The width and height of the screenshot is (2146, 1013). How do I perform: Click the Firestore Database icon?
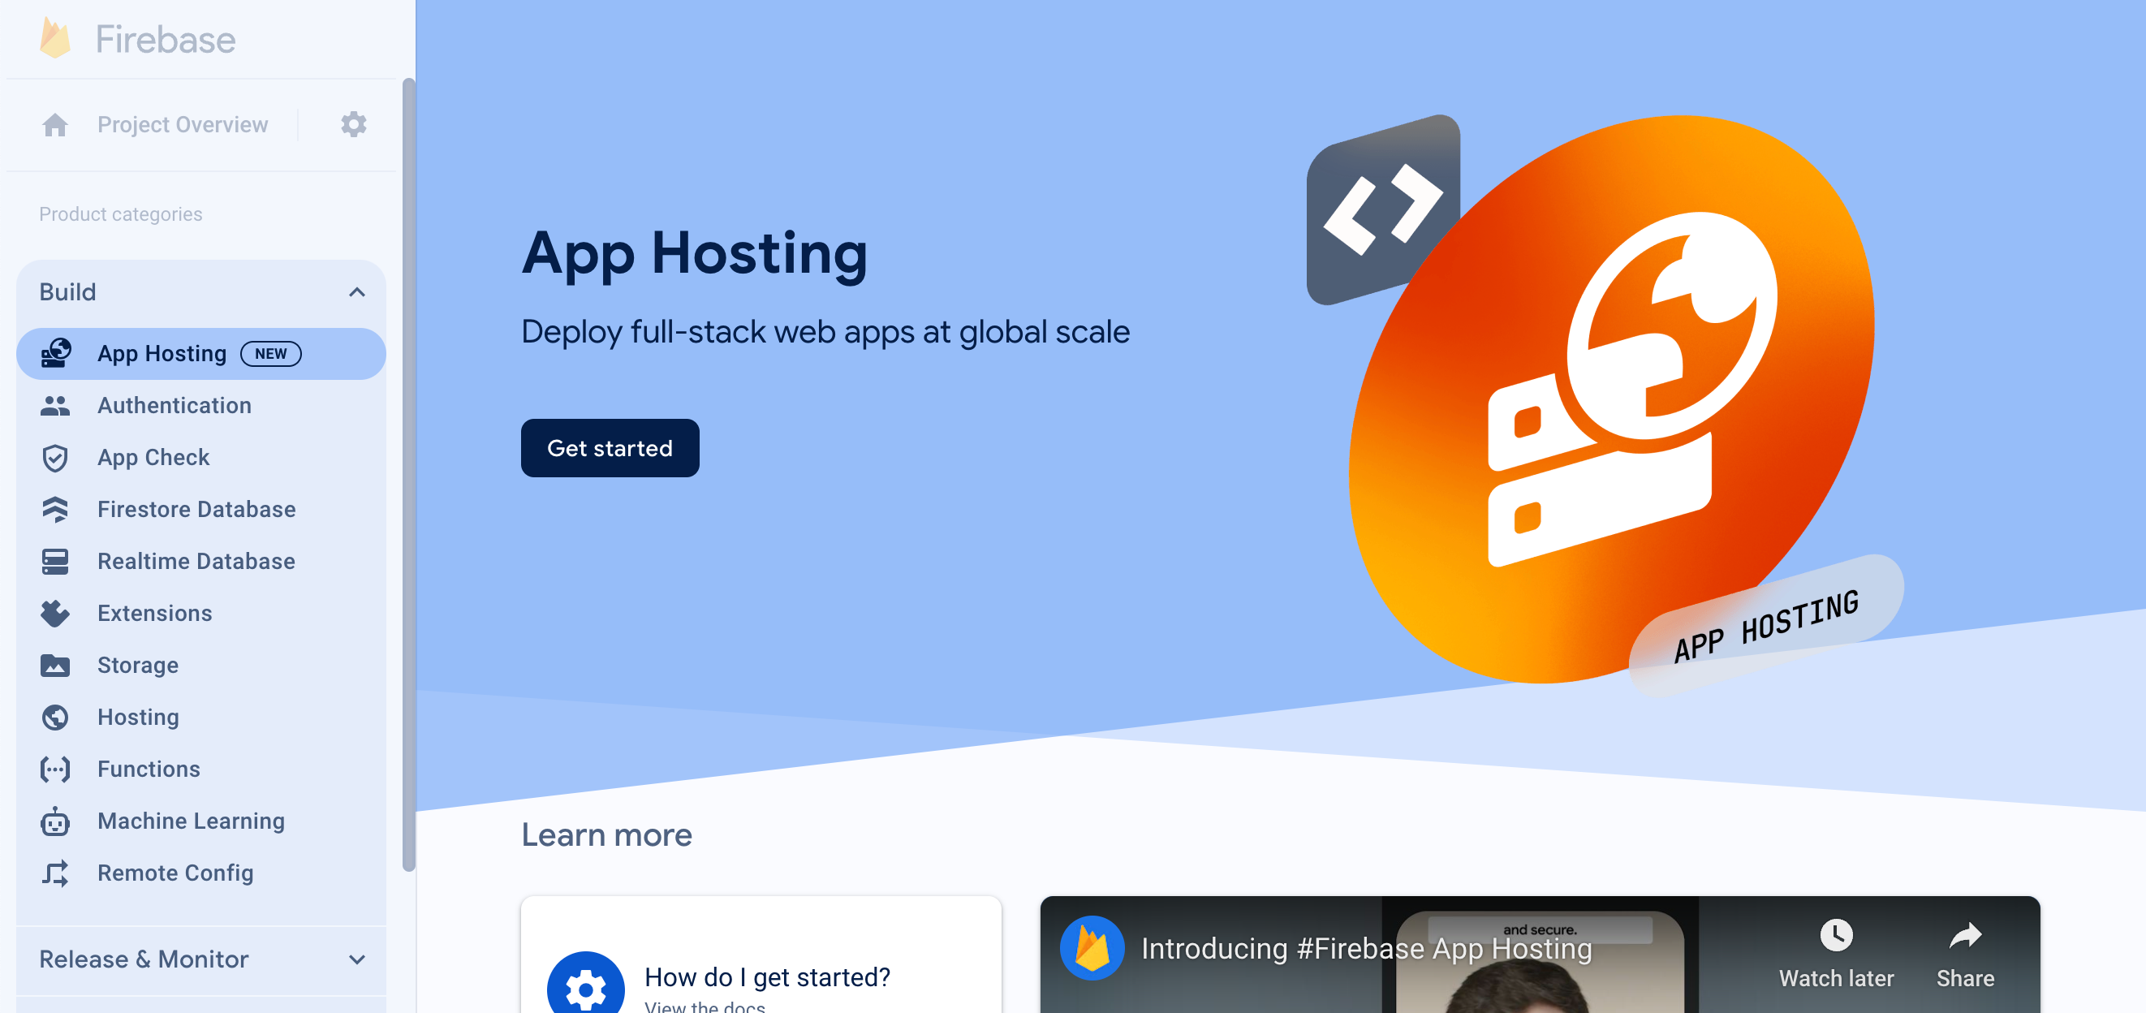tap(56, 509)
